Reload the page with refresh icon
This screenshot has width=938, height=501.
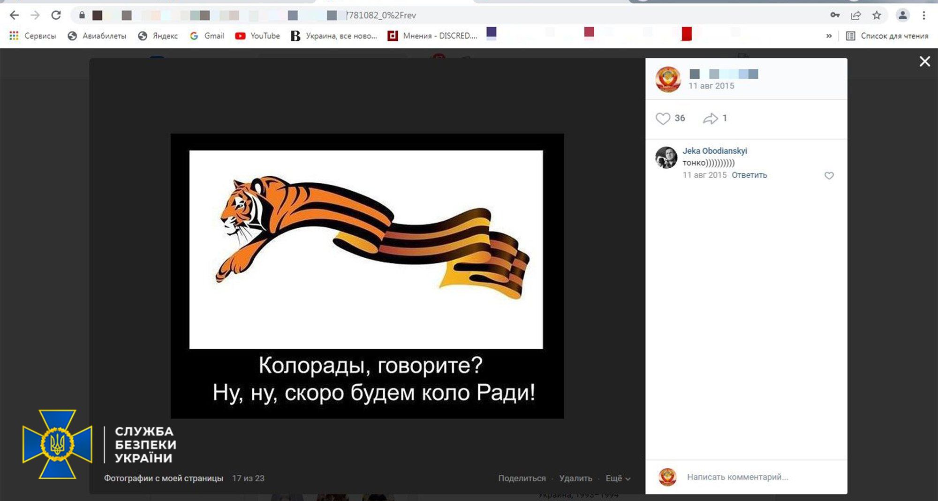56,15
